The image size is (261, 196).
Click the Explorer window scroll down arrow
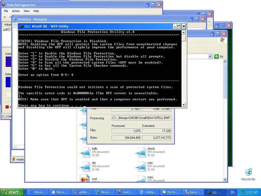tap(225, 179)
